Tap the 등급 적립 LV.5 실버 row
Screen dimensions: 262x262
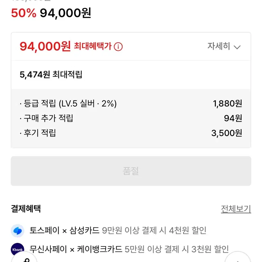131,103
